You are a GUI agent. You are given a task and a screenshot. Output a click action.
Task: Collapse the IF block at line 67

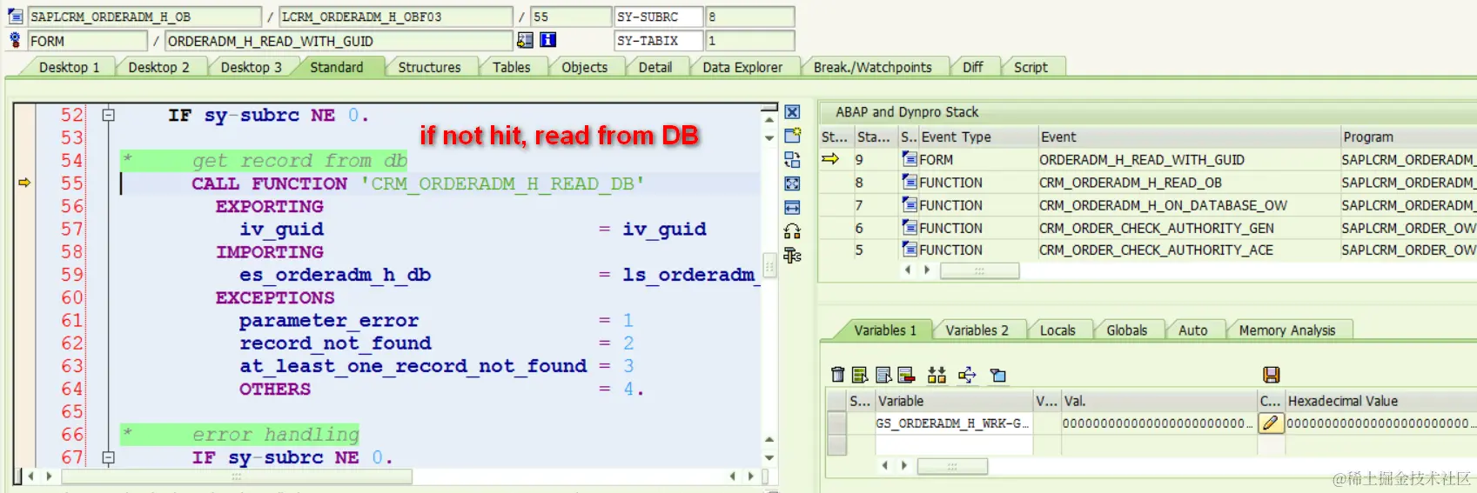pyautogui.click(x=108, y=456)
